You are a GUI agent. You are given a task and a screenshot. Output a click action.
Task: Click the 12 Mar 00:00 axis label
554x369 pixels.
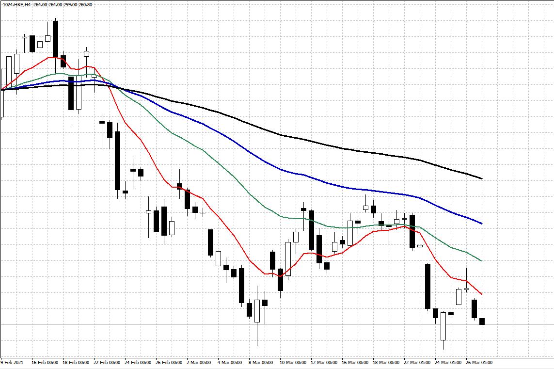(324, 362)
